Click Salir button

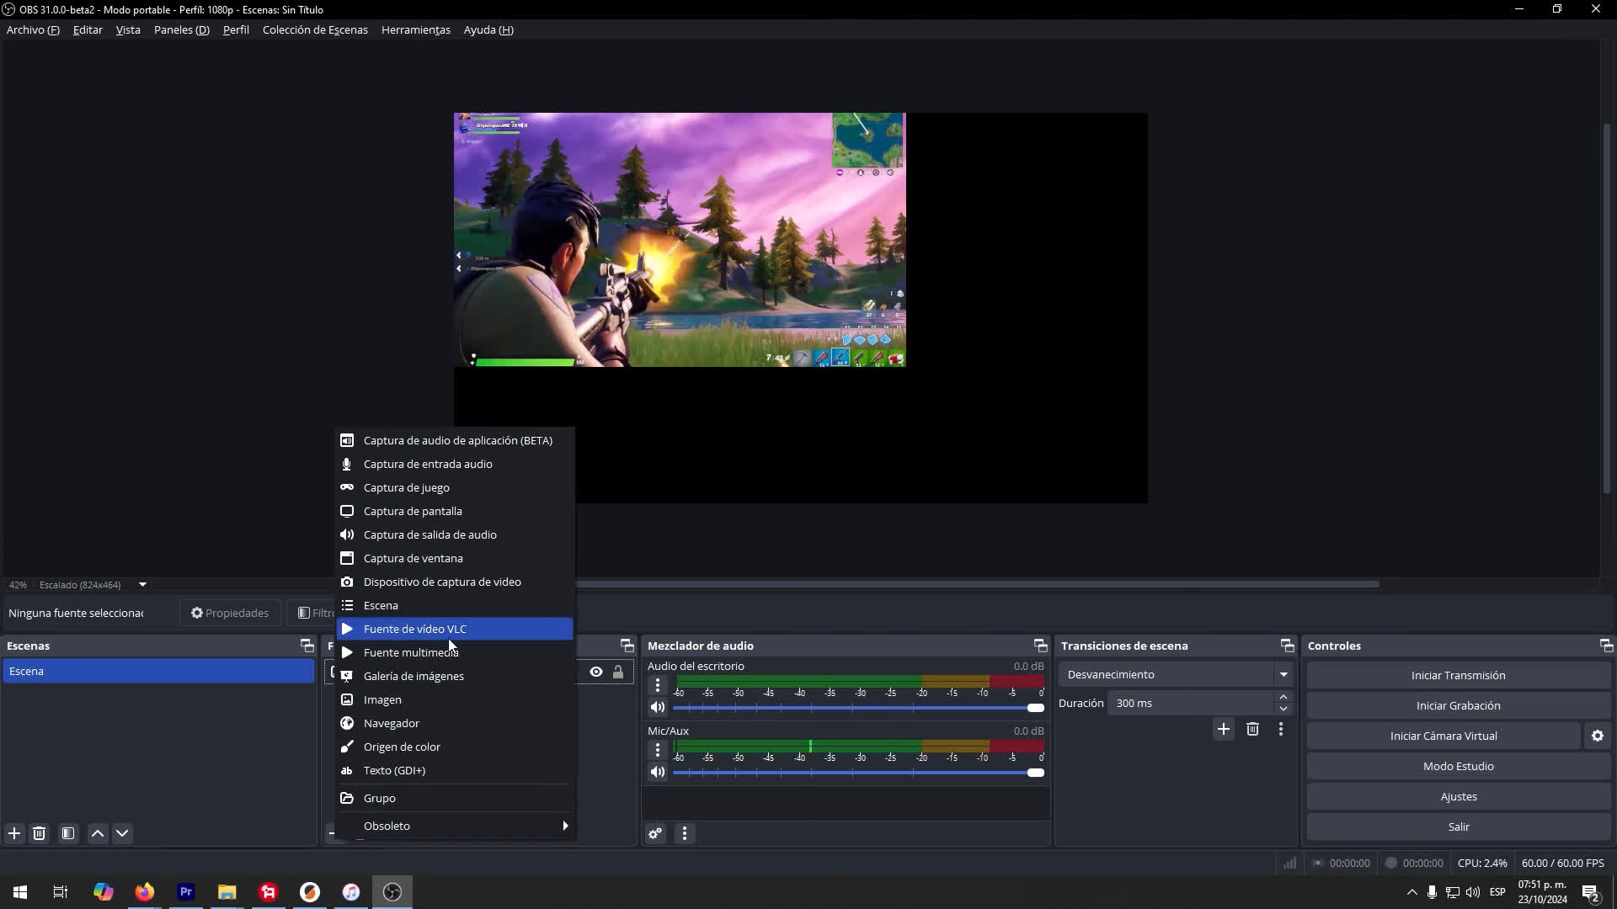point(1458,827)
